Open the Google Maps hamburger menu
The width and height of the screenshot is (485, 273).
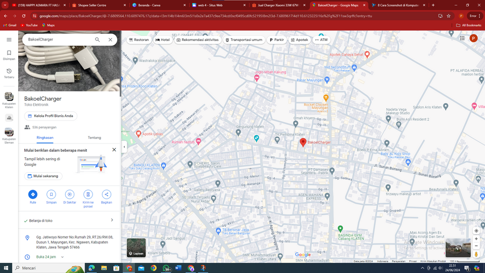click(x=9, y=39)
